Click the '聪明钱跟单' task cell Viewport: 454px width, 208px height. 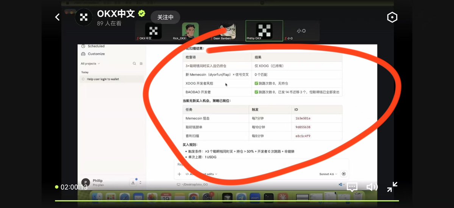pyautogui.click(x=216, y=127)
